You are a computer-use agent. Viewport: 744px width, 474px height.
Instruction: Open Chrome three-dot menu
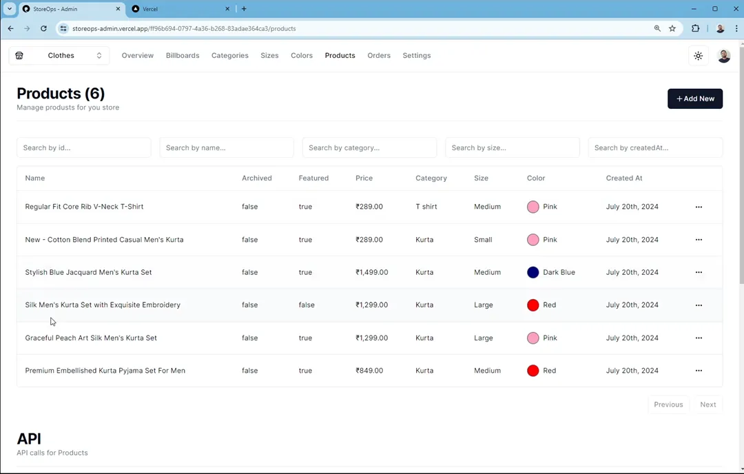(x=736, y=28)
